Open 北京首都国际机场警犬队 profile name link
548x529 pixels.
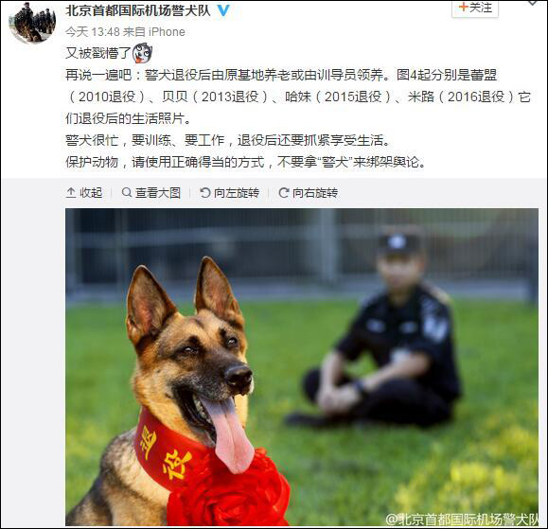138,10
